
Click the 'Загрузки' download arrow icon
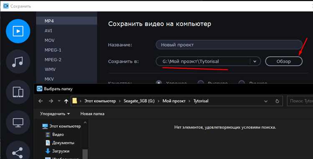[48, 151]
